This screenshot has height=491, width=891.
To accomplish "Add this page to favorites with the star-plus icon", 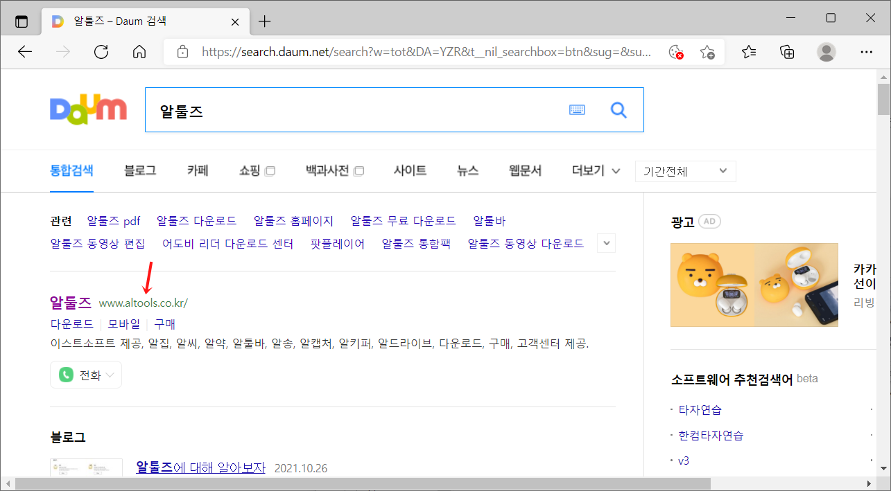I will coord(707,52).
